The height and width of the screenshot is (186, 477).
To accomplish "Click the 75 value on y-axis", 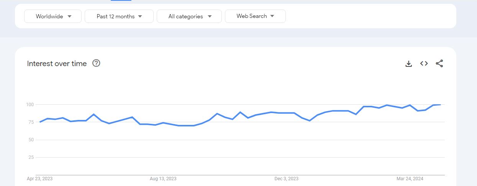I will point(31,122).
